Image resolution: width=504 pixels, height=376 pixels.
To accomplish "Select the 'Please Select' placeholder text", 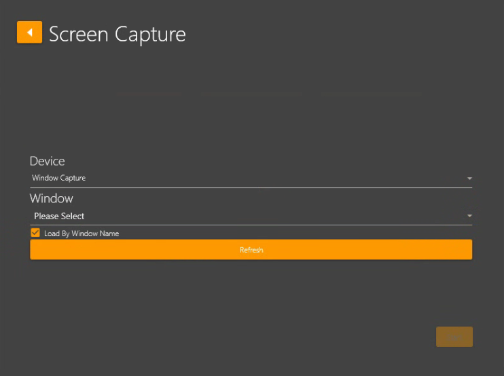I will (59, 217).
